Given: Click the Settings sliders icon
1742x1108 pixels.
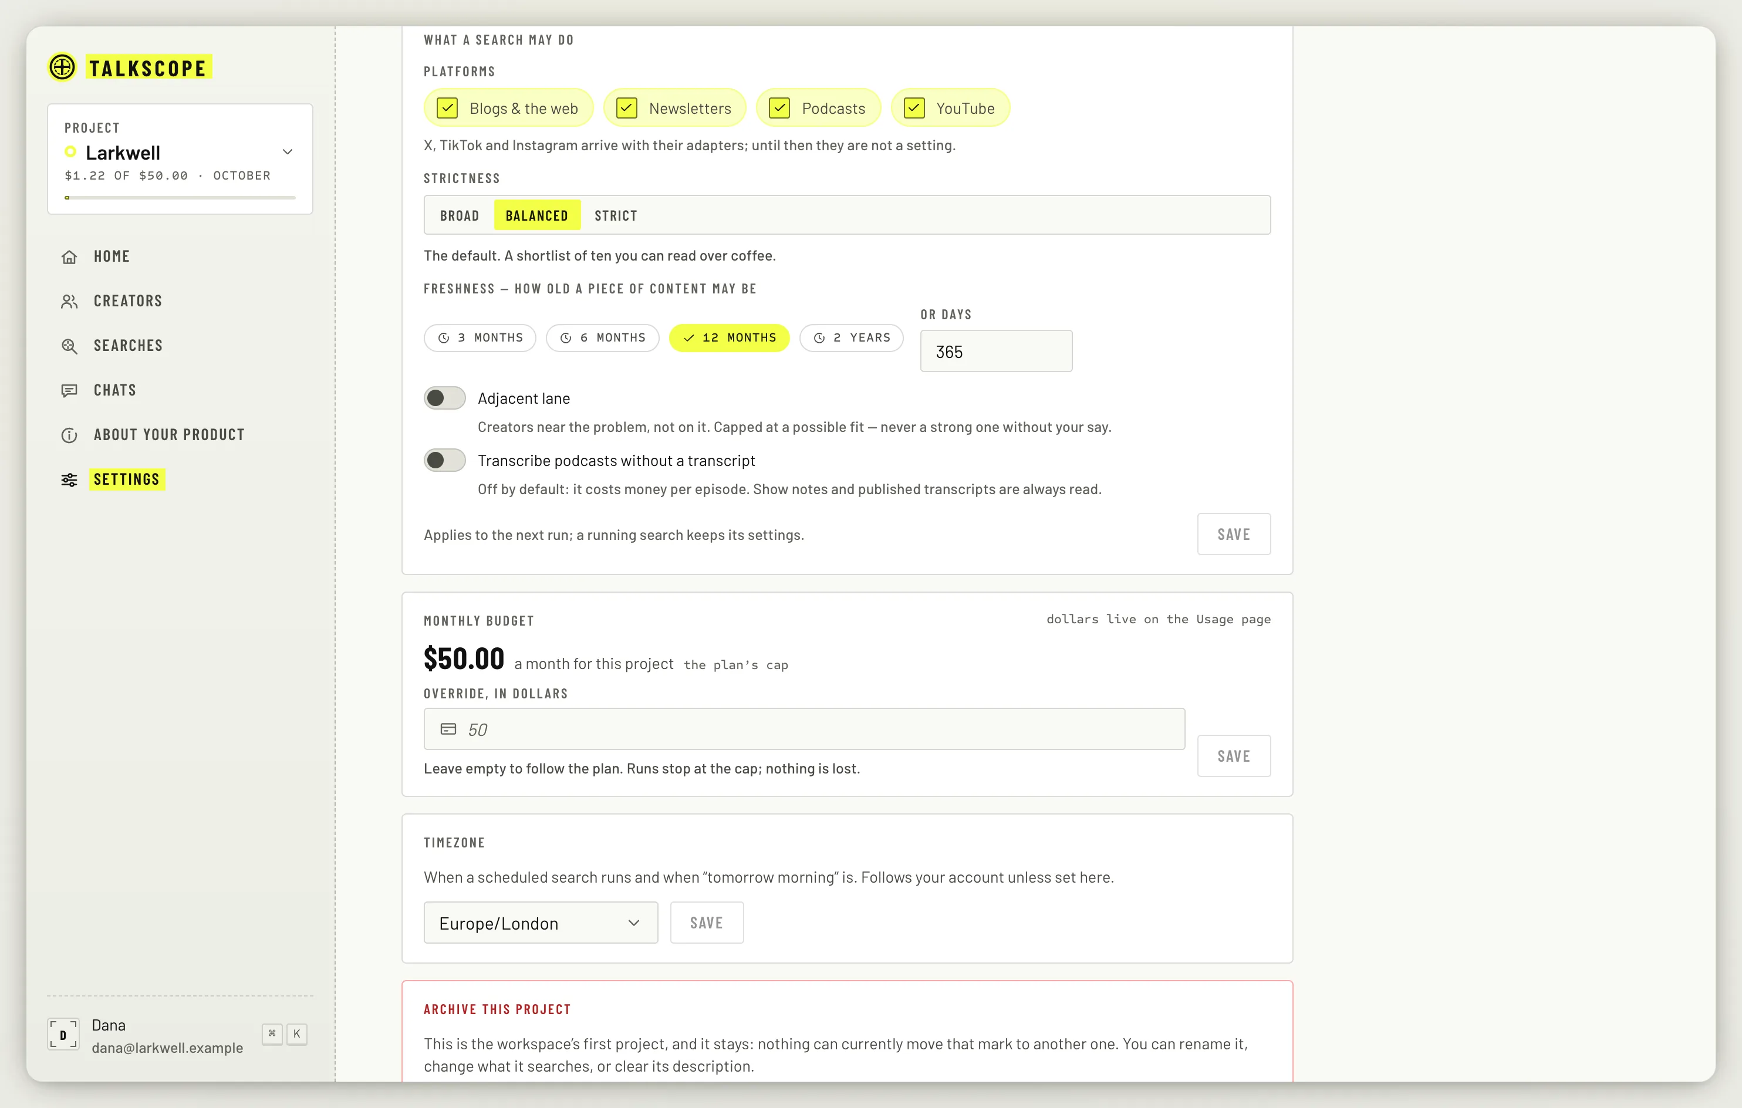Looking at the screenshot, I should point(69,479).
